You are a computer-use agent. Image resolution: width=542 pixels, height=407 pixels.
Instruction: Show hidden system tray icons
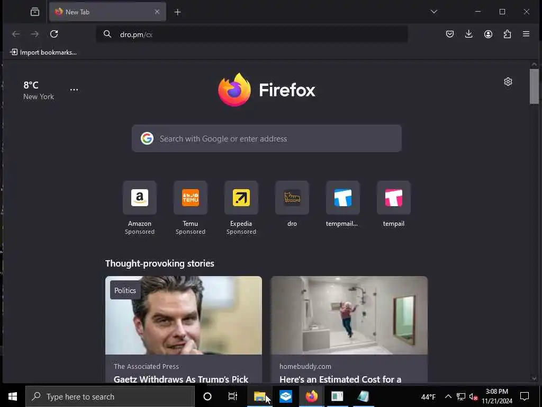click(x=448, y=396)
